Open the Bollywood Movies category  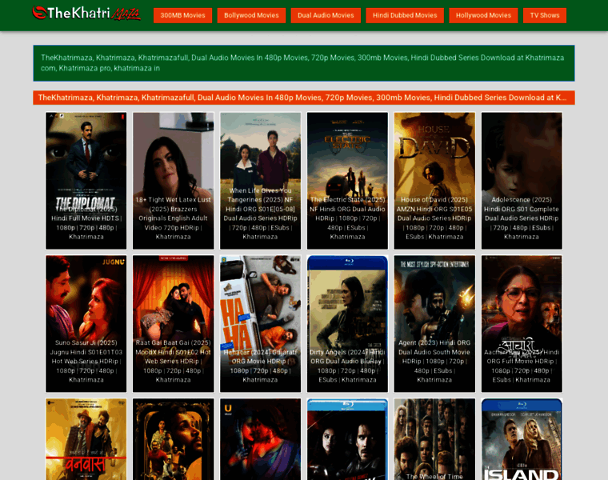coord(251,15)
